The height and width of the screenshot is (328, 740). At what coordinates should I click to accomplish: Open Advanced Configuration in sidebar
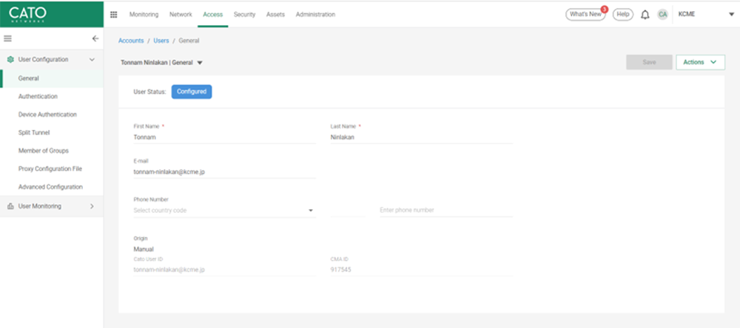click(x=52, y=187)
